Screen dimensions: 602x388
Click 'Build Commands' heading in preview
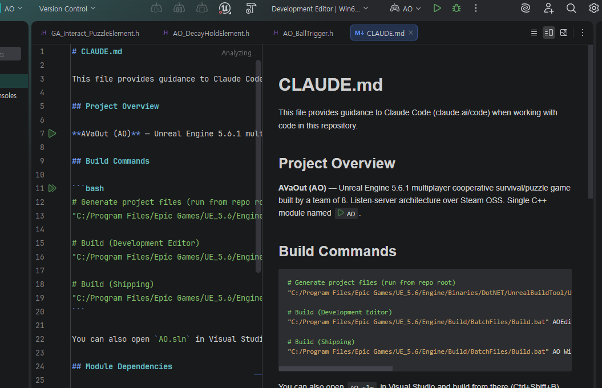[x=337, y=252]
